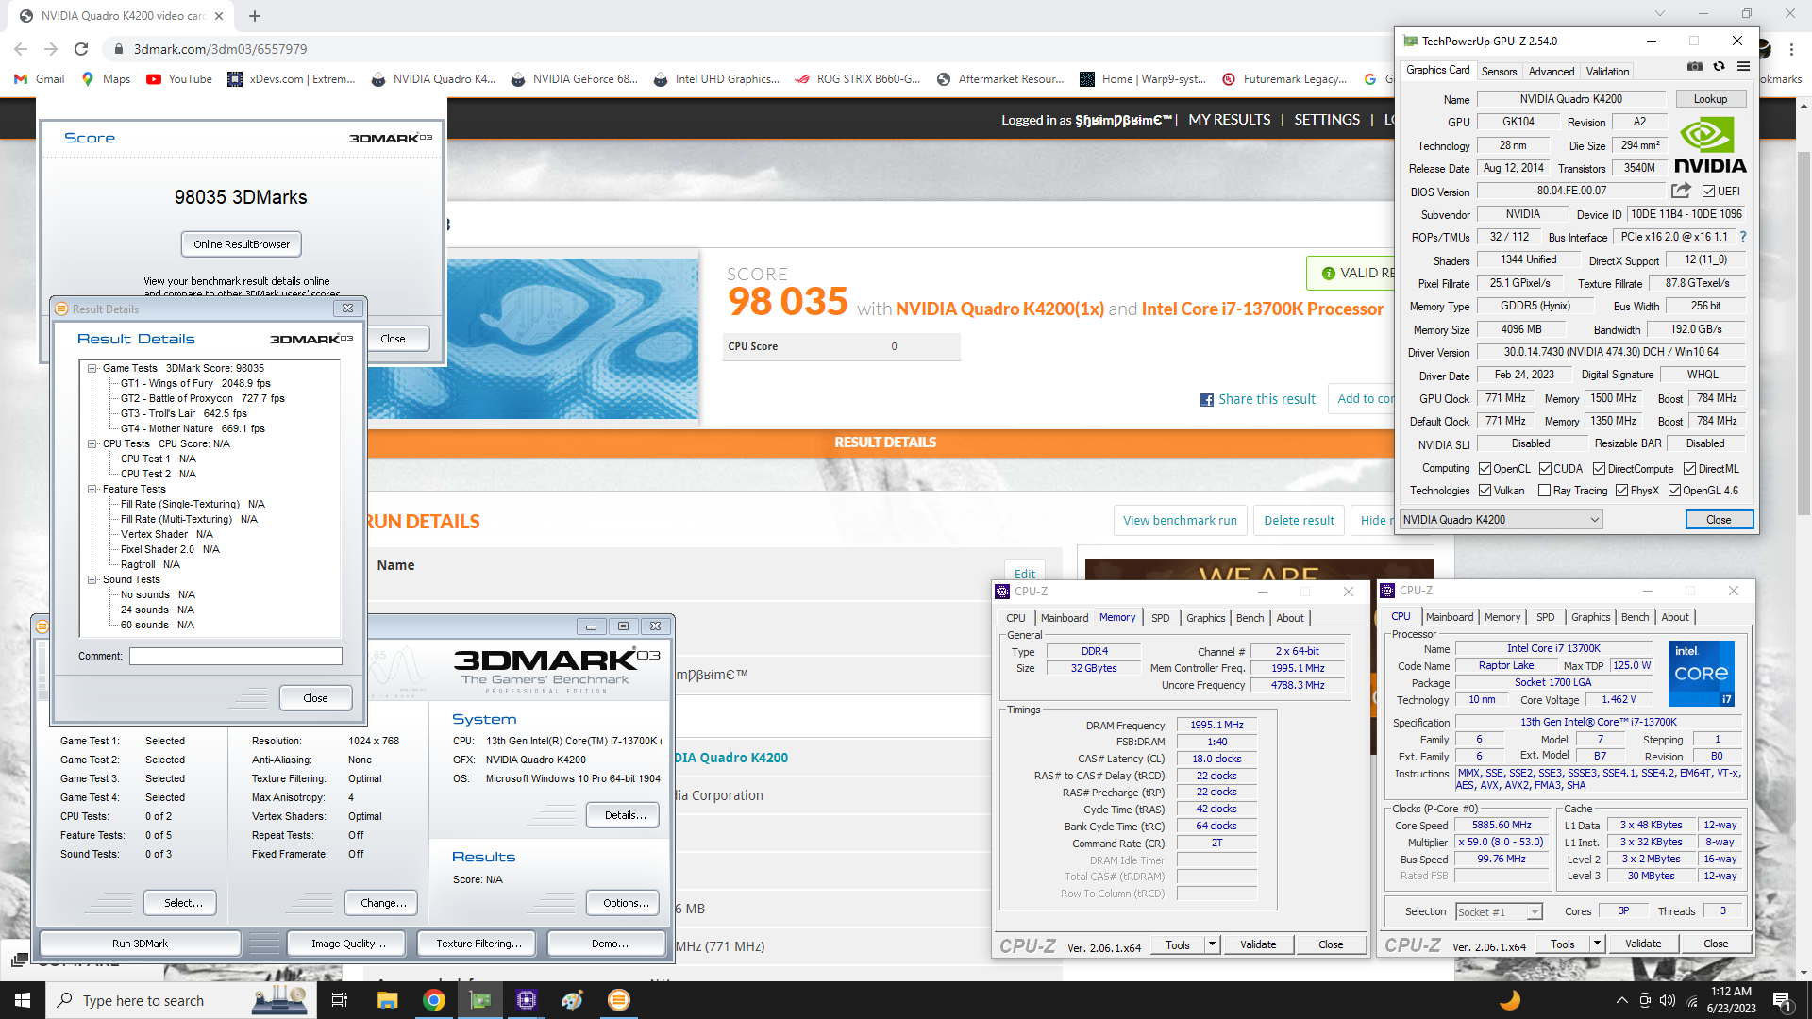
Task: Click Delete result button
Action: pos(1299,521)
